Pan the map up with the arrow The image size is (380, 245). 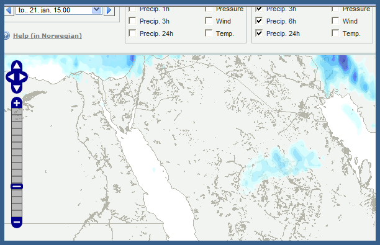click(17, 65)
